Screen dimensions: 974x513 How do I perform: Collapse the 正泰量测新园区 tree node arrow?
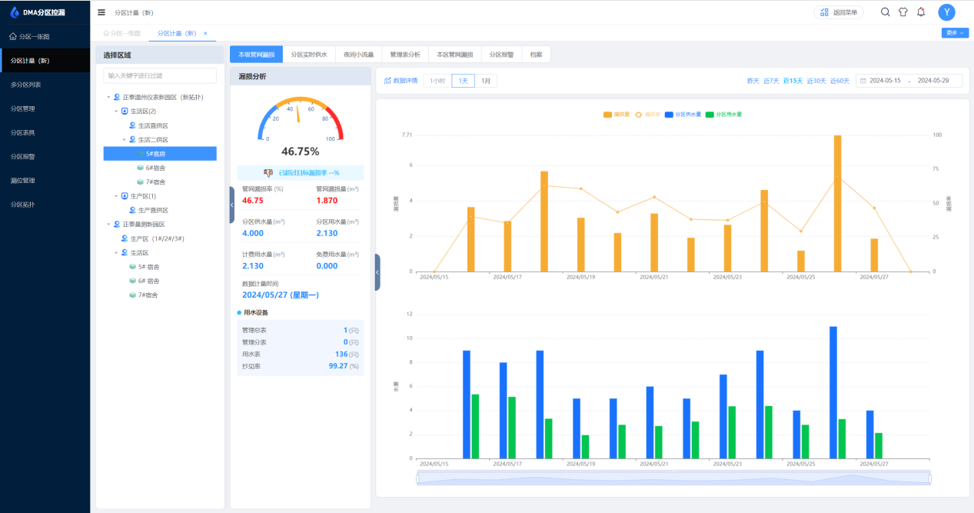tap(108, 225)
